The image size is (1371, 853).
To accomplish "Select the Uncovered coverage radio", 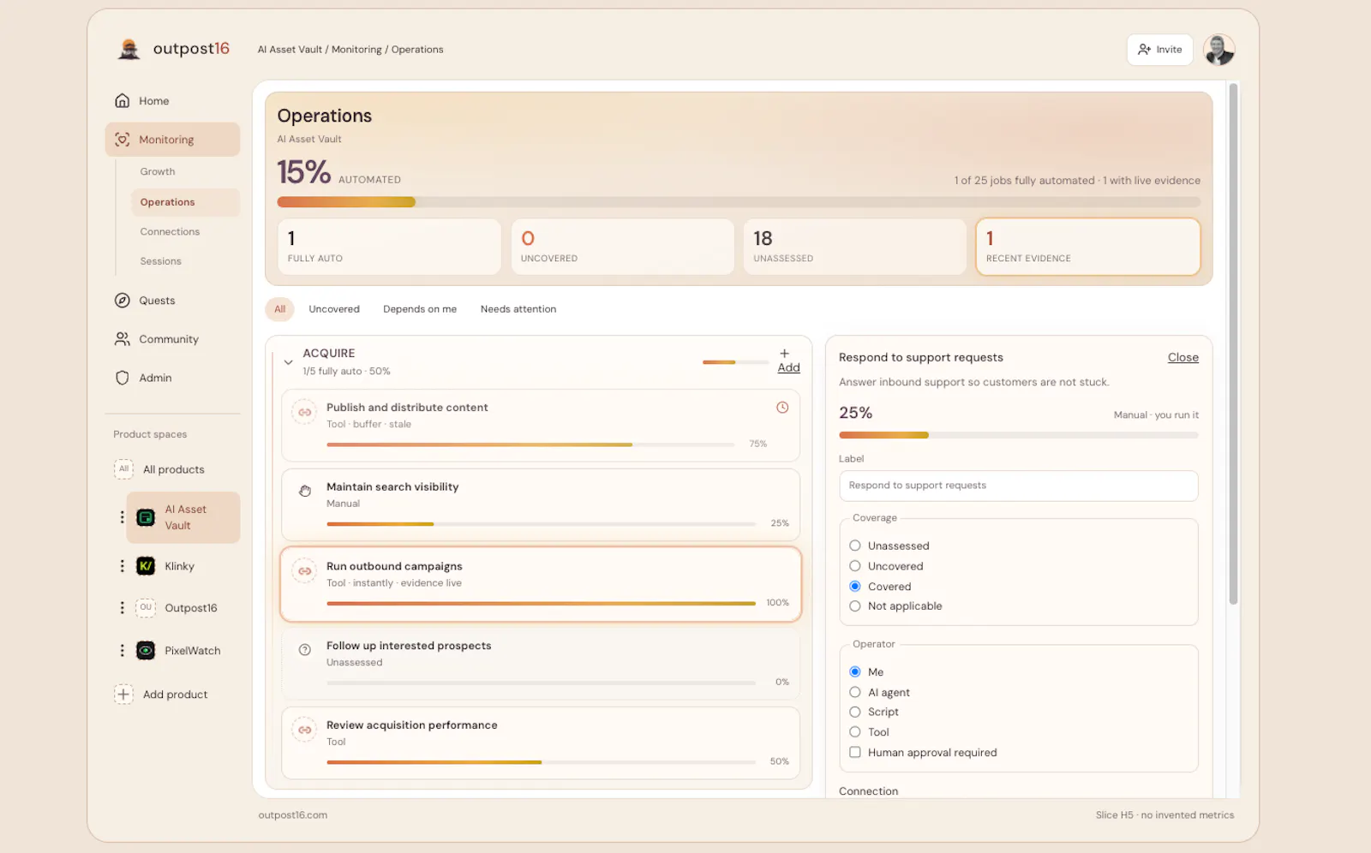I will click(x=854, y=565).
